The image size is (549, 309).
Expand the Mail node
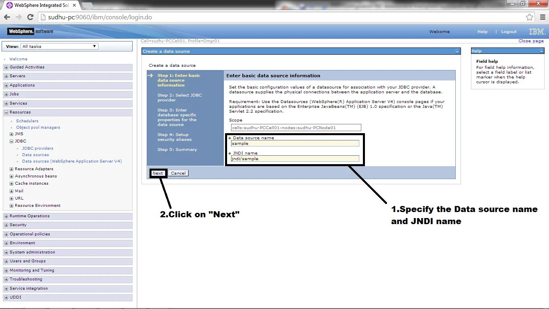(11, 191)
